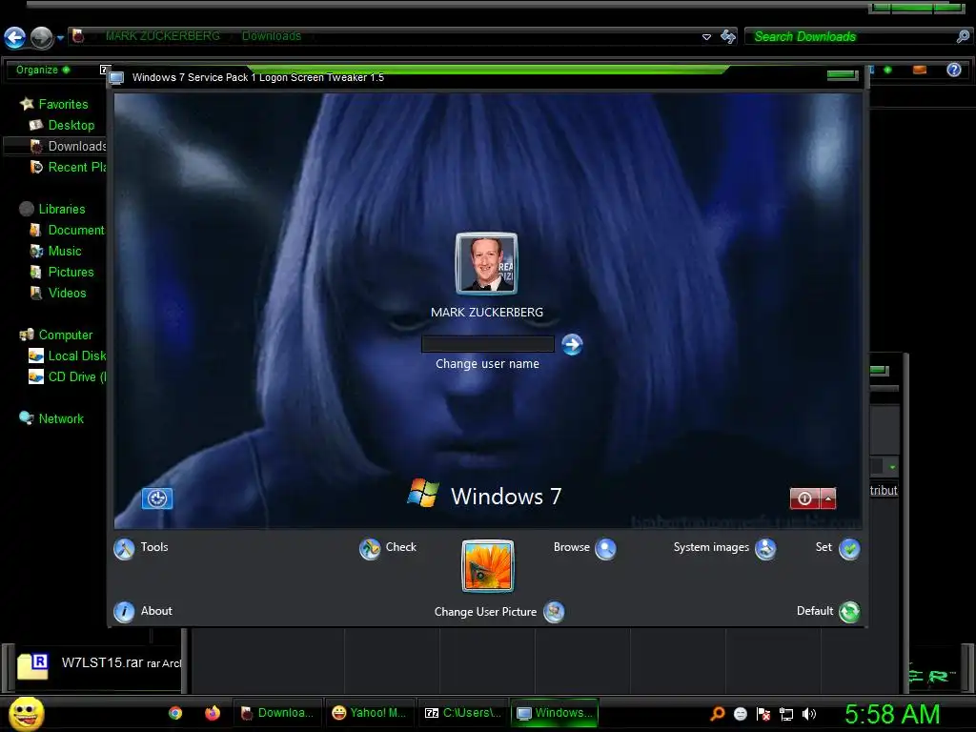Click the W7LST15.rar file details entry
The image size is (976, 732).
(99, 663)
